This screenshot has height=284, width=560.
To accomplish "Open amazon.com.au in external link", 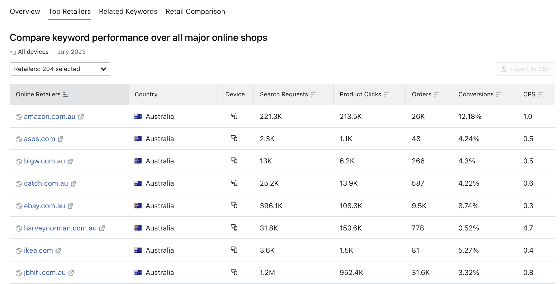I will [81, 116].
